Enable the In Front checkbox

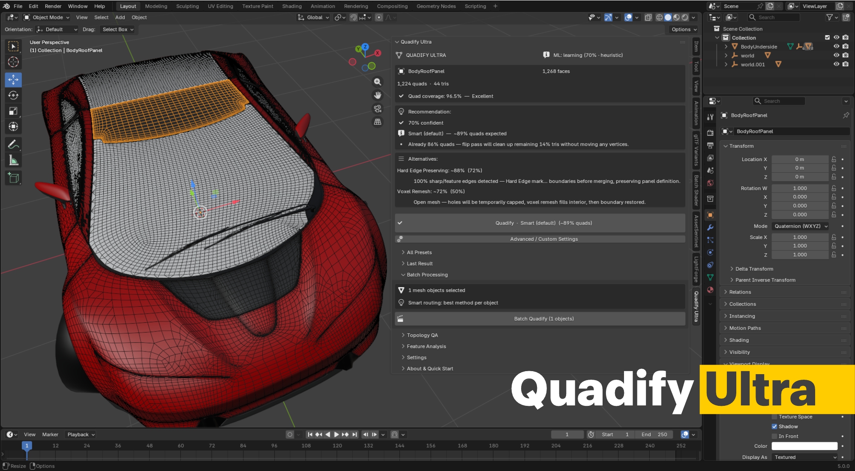(774, 436)
